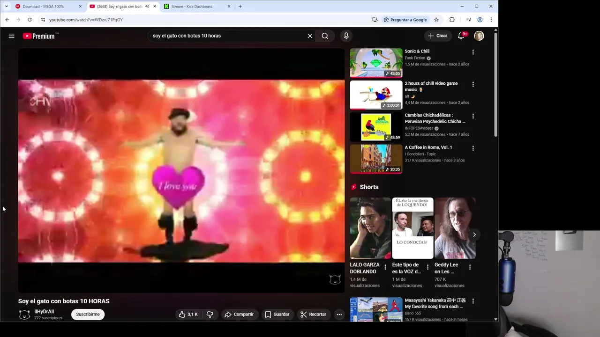The height and width of the screenshot is (337, 600).
Task: Open the IlHyDrAll channel name link
Action: tap(44, 312)
